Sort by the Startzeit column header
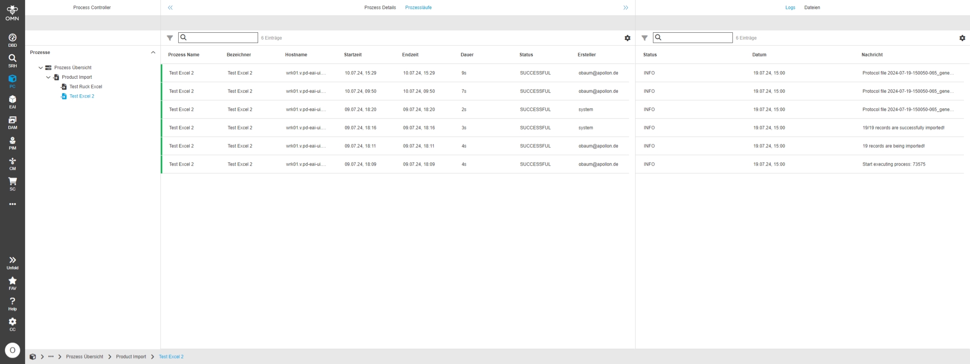The width and height of the screenshot is (970, 364). (352, 55)
